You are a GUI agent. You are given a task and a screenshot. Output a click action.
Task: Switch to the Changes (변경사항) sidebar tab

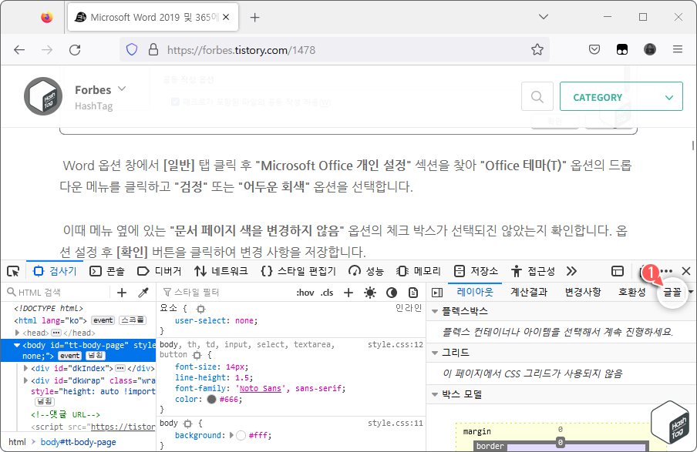pos(582,292)
